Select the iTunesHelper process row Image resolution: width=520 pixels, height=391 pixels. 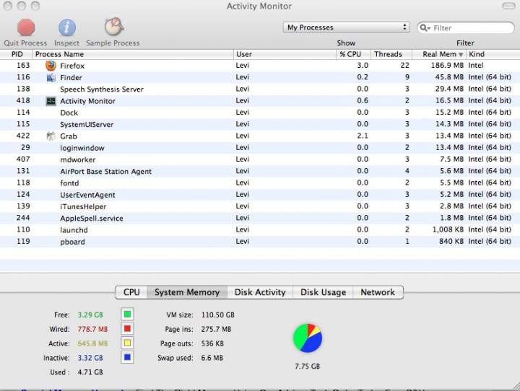(x=260, y=206)
